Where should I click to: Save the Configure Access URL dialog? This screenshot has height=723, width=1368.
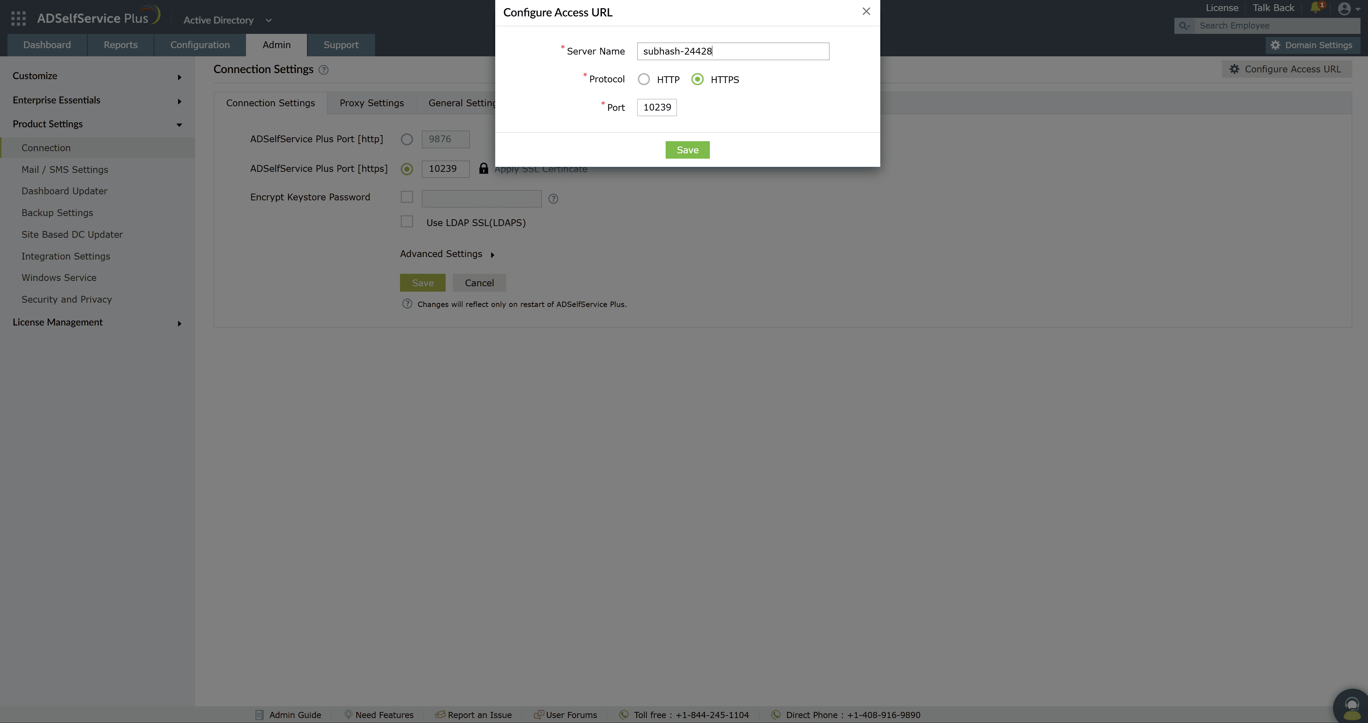(687, 150)
